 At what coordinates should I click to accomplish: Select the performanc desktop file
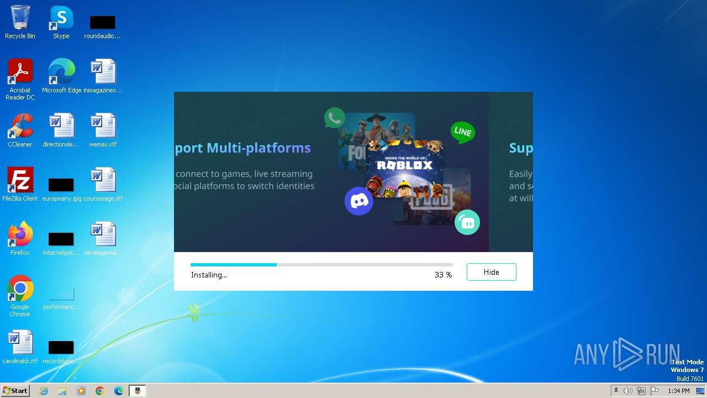(x=61, y=298)
